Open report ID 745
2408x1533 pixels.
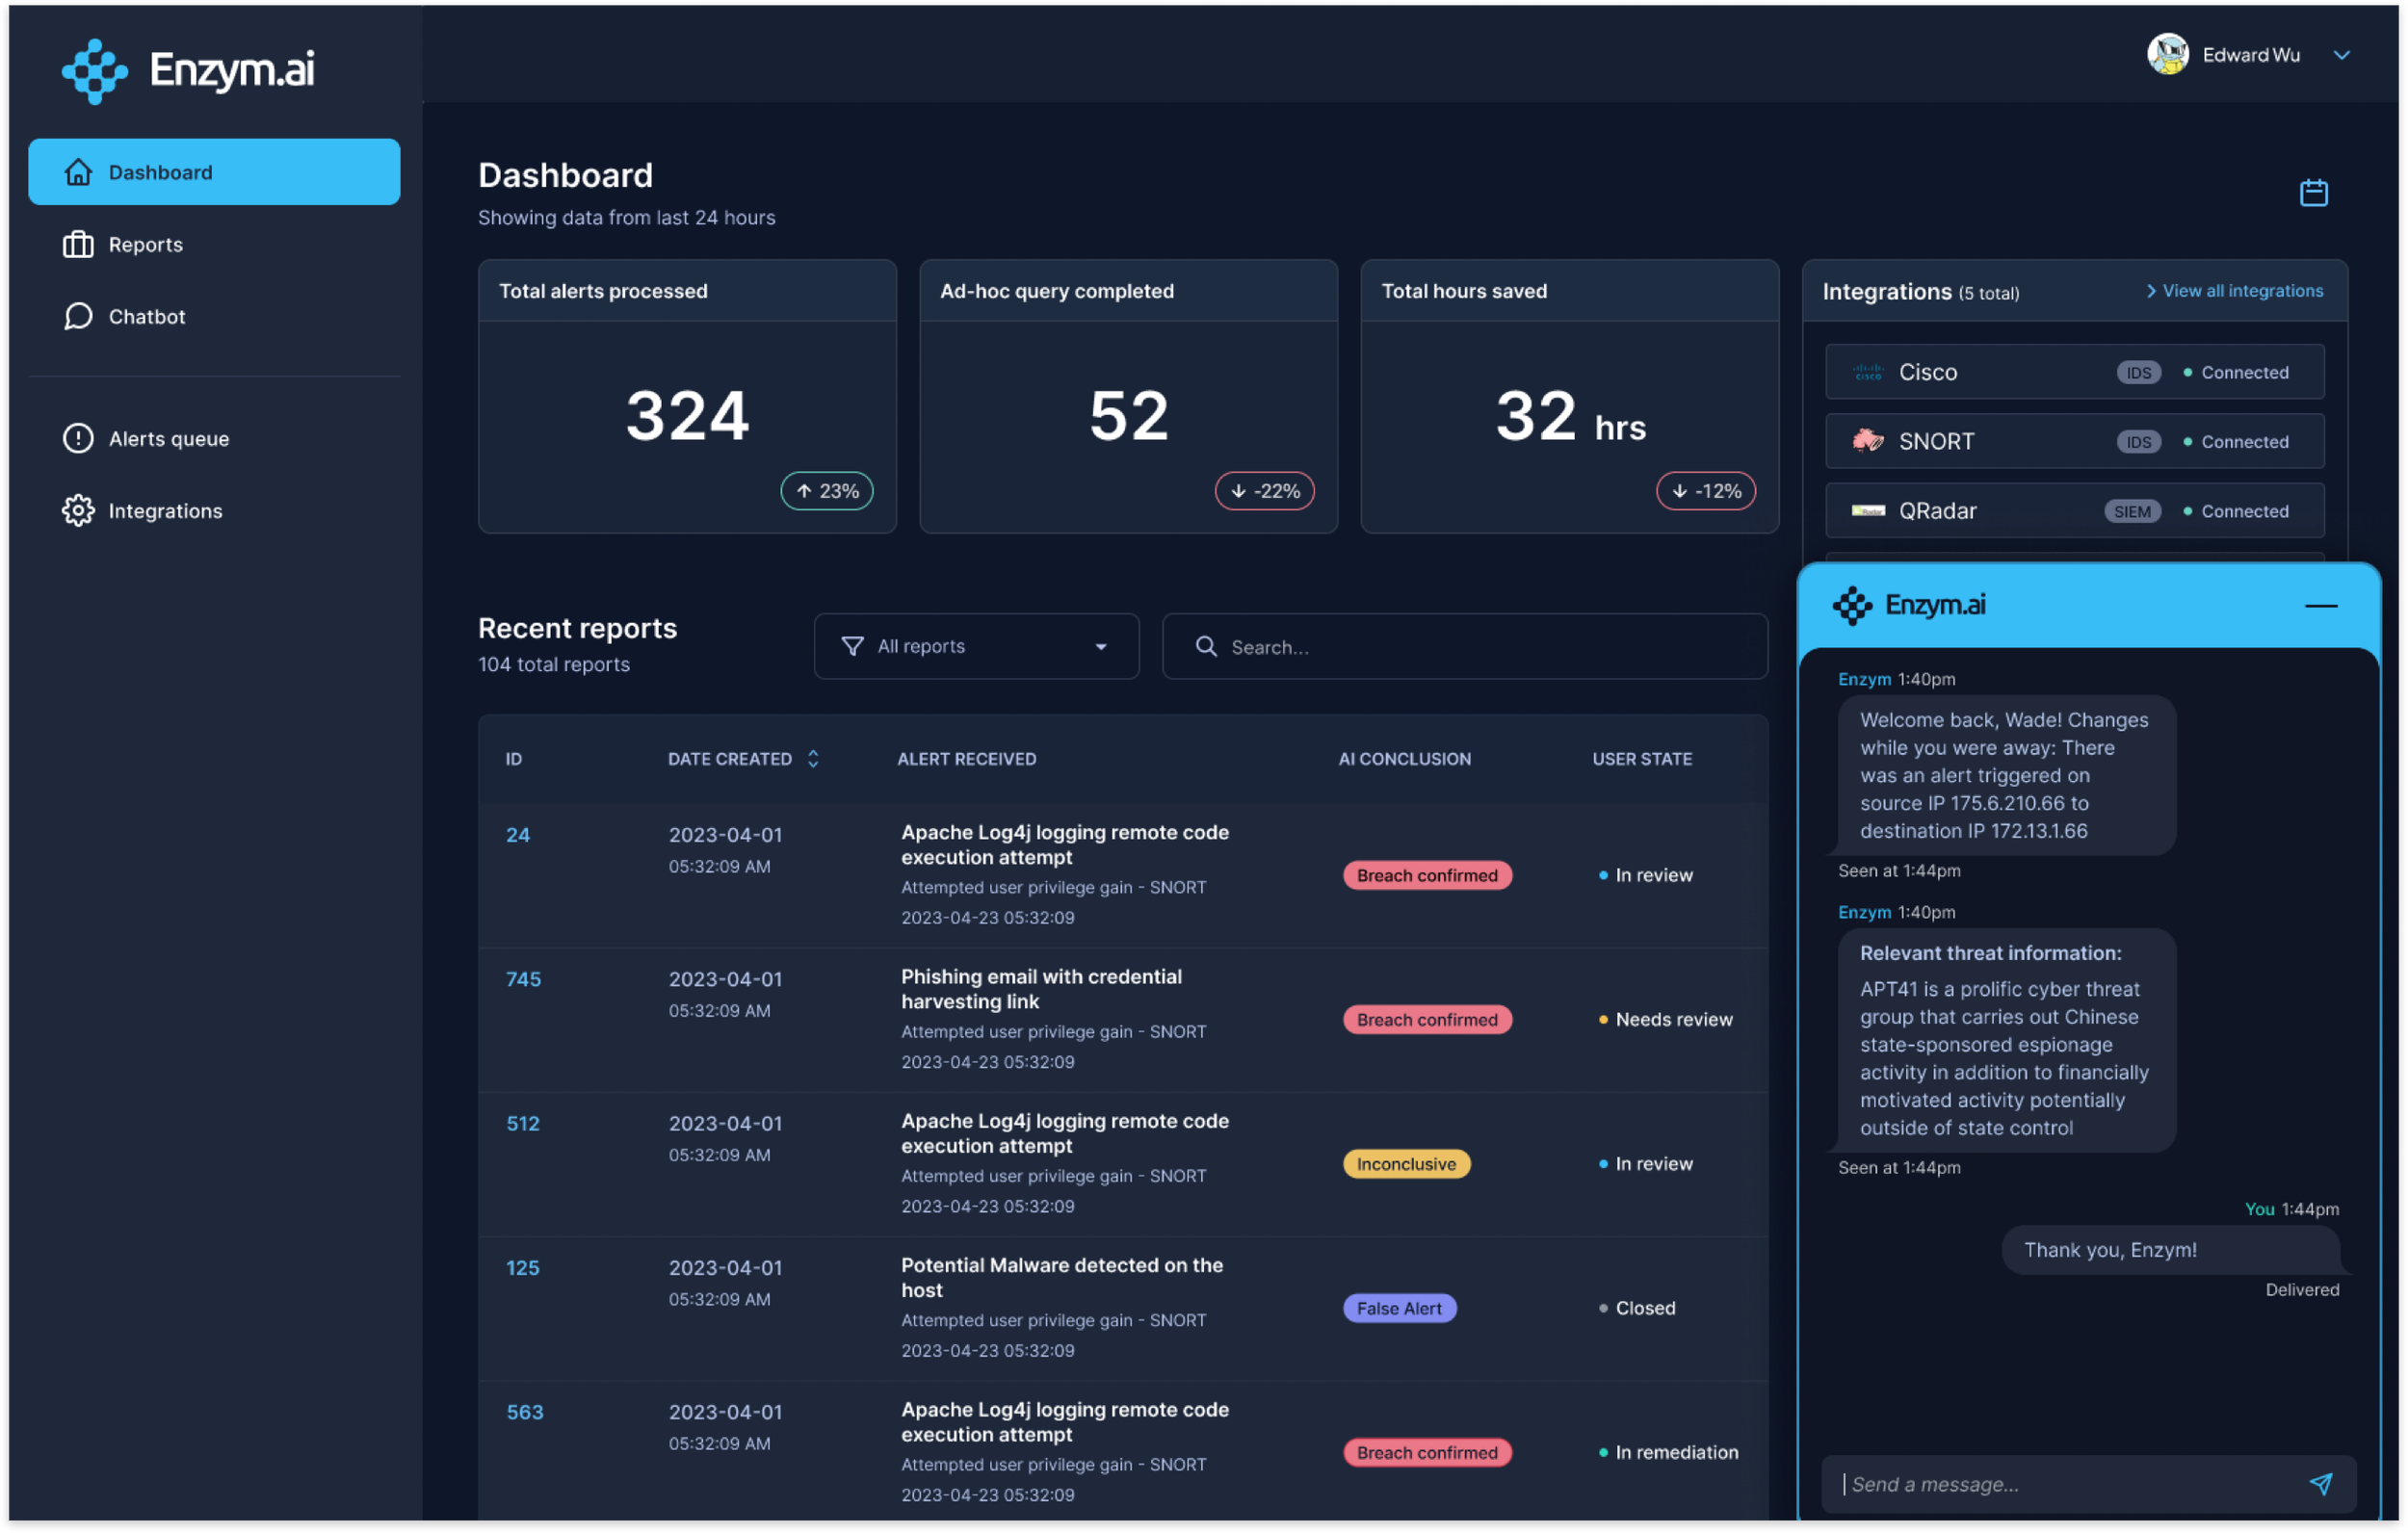click(x=523, y=979)
